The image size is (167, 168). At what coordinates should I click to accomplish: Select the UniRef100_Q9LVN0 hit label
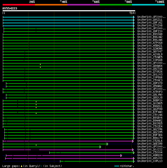pyautogui.click(x=150, y=95)
